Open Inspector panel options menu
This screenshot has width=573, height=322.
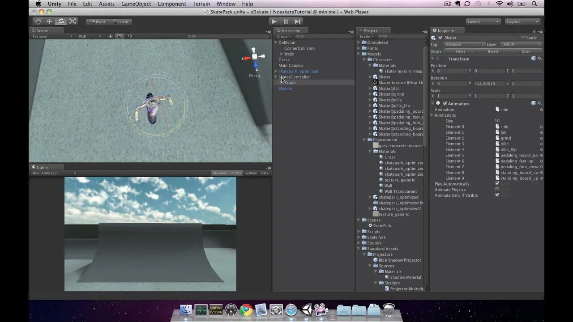point(541,31)
